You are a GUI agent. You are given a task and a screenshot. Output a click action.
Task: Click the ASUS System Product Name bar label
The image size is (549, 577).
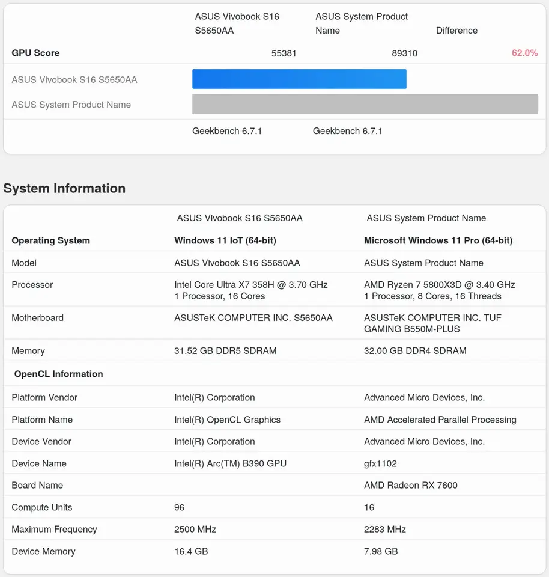71,105
